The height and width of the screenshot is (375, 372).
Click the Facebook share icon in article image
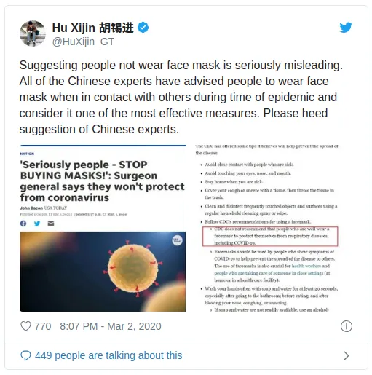click(23, 224)
